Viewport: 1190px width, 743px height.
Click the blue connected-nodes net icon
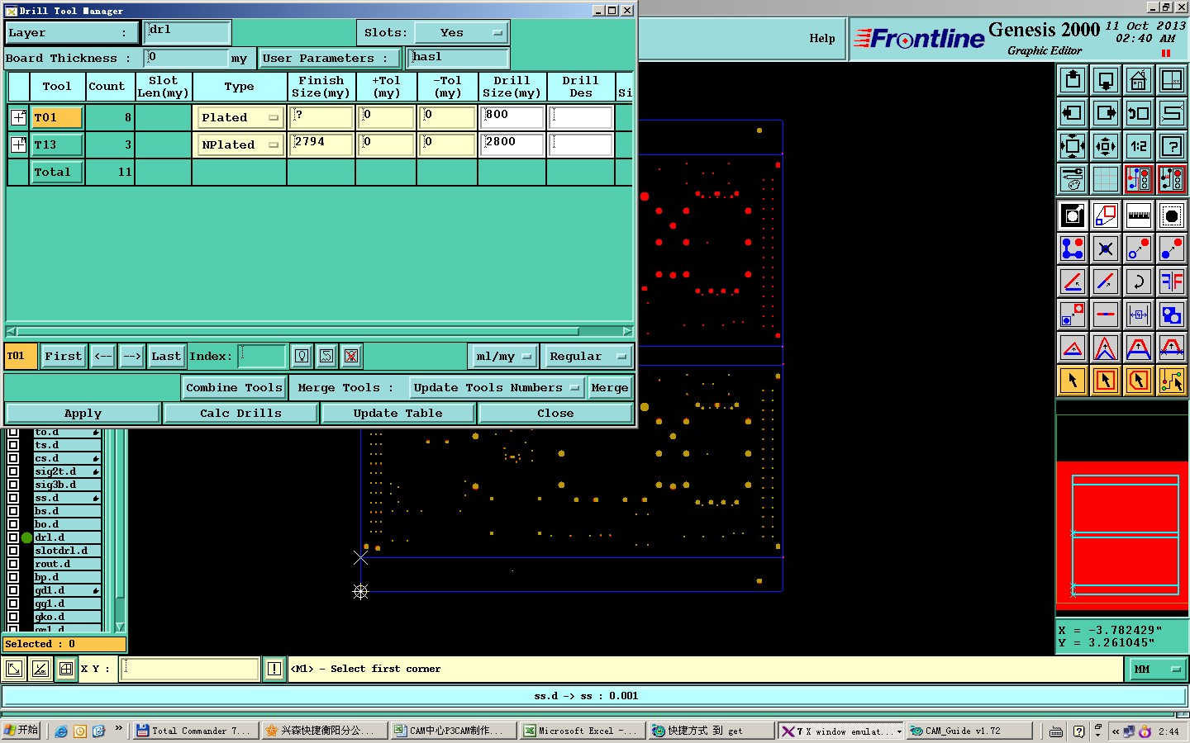pos(1072,248)
